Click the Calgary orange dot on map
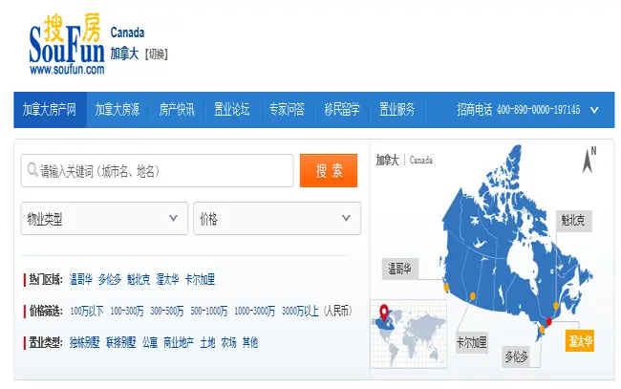The height and width of the screenshot is (389, 621). pos(473,296)
